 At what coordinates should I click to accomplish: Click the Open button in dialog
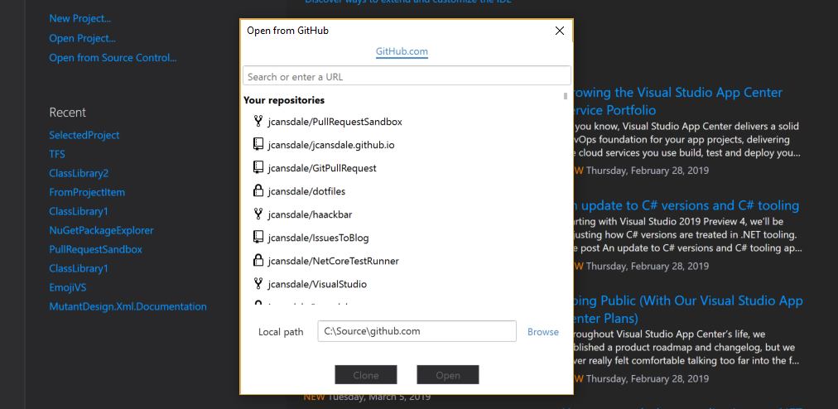click(x=448, y=375)
